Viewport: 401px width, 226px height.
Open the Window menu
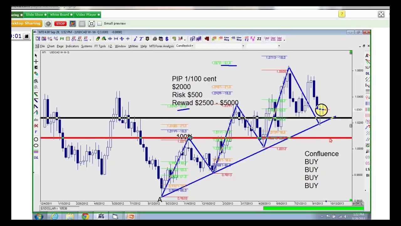point(120,46)
